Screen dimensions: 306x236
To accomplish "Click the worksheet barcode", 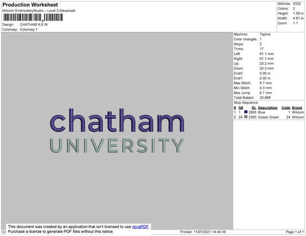I will (x=33, y=17).
